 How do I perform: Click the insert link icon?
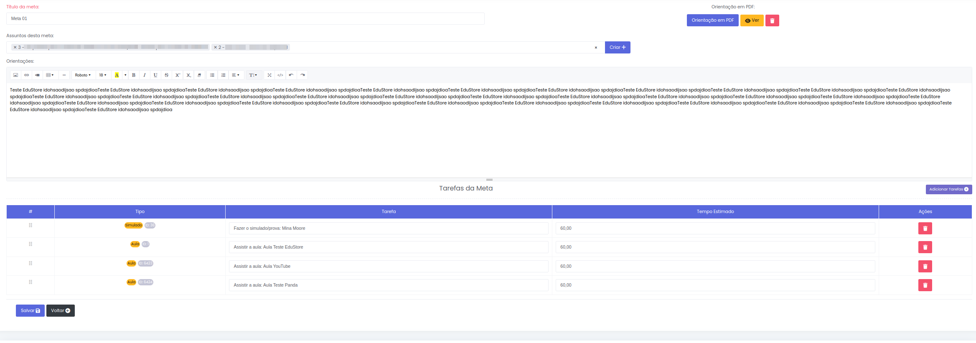26,75
